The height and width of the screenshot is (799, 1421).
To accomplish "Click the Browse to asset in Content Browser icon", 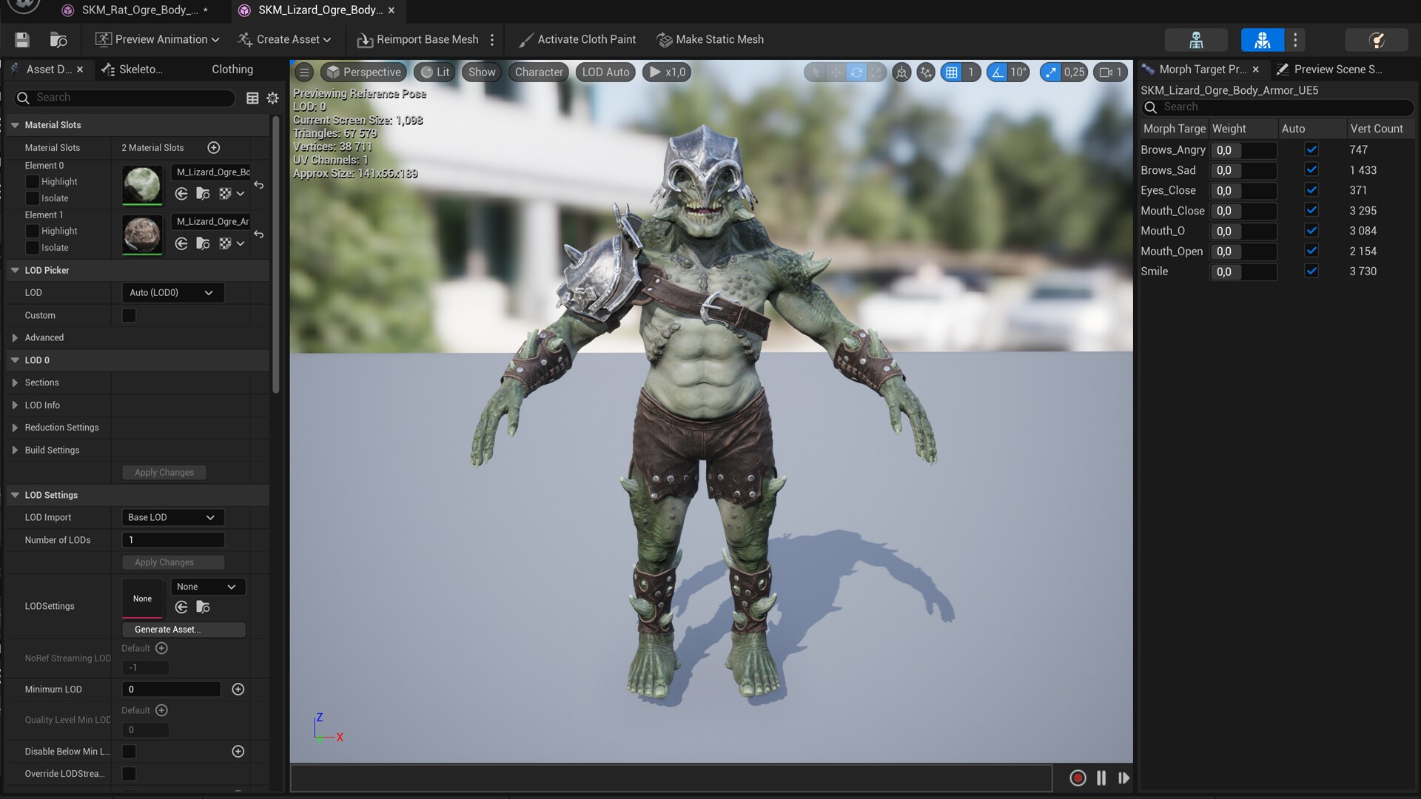I will (58, 39).
